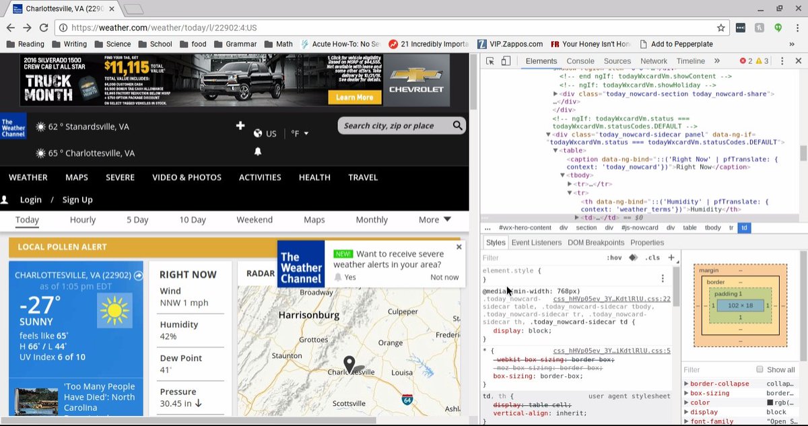
Task: Click the Learn More button on Chevrolet ad
Action: (354, 98)
